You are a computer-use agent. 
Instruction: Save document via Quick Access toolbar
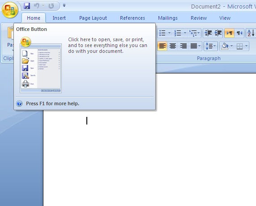click(27, 6)
